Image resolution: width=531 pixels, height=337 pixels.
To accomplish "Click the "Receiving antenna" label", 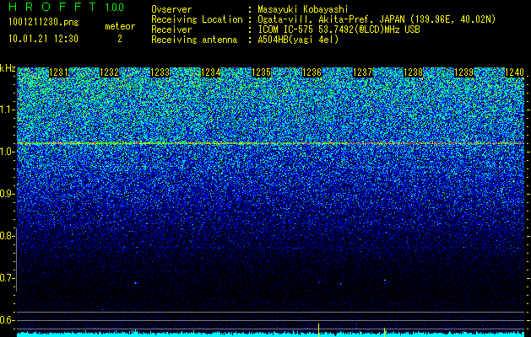I will point(194,40).
